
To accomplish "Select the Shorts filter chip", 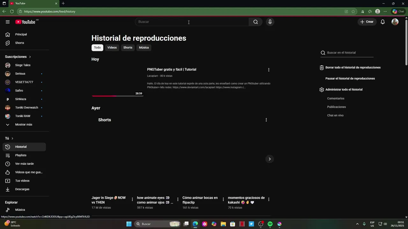I will tap(128, 48).
